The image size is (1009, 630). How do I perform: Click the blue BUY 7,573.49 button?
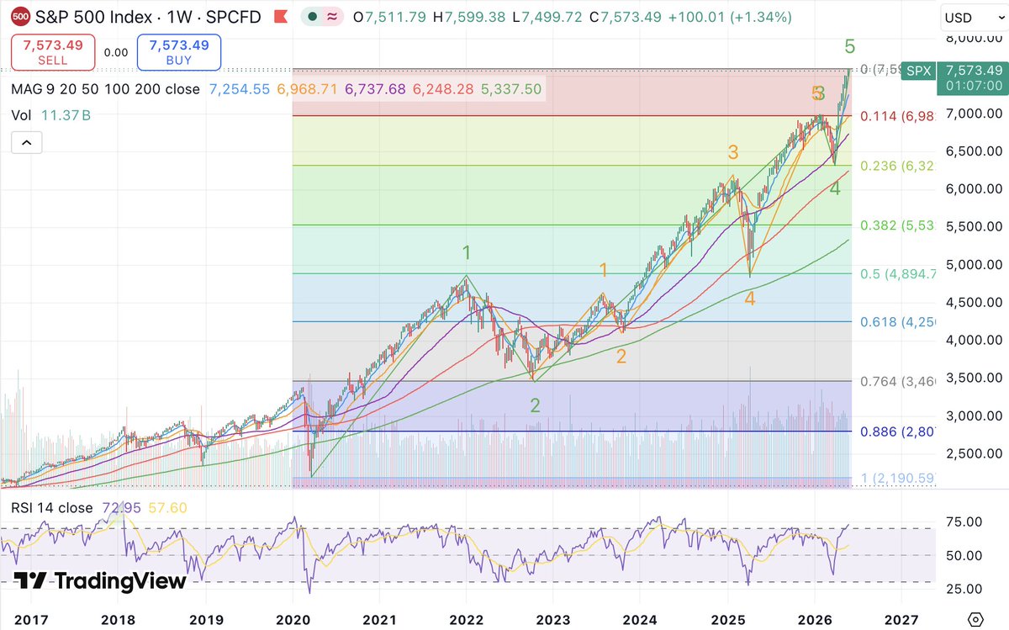(179, 52)
